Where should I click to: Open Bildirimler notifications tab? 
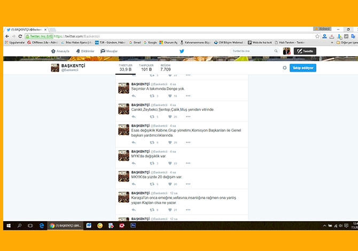coord(85,51)
